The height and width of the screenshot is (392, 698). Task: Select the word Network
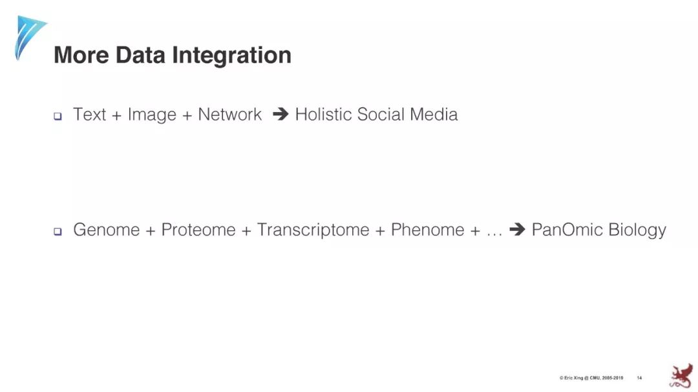[x=229, y=114]
